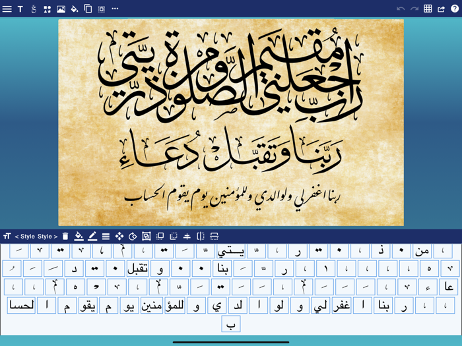Open the fill color picker in edit bar
462x346 pixels.
click(x=79, y=237)
